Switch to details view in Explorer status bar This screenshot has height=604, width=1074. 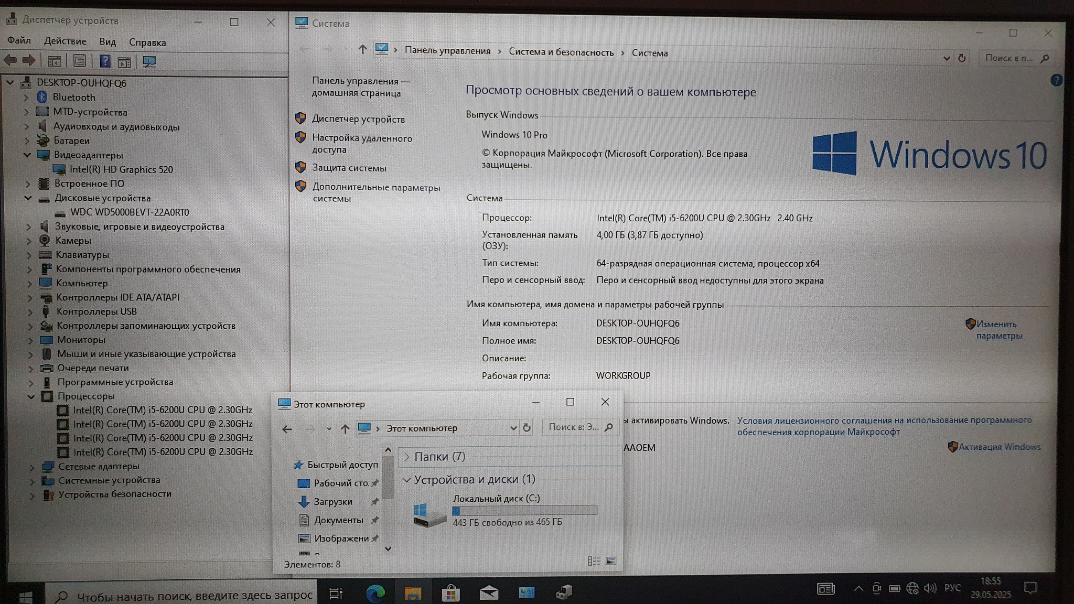594,562
